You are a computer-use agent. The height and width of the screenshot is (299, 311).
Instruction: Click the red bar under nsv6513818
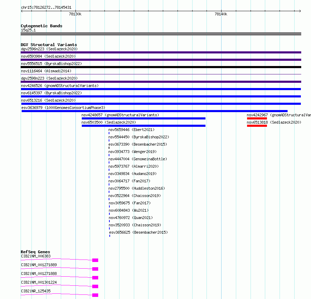[257, 126]
